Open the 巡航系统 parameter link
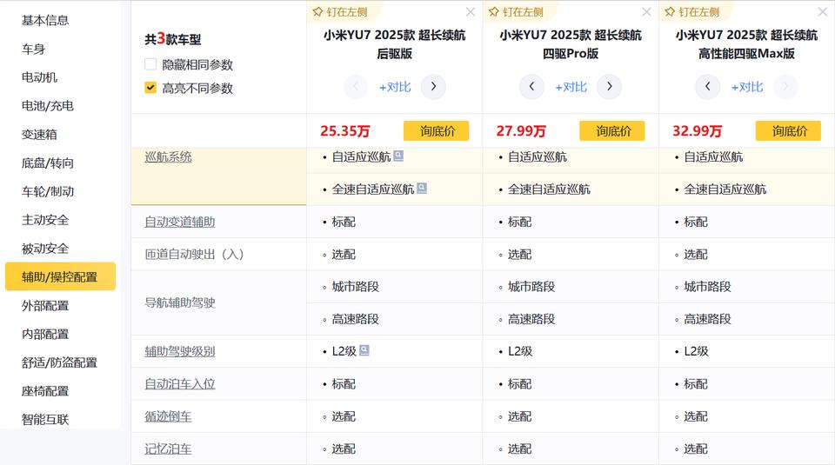The width and height of the screenshot is (835, 465). pos(168,157)
